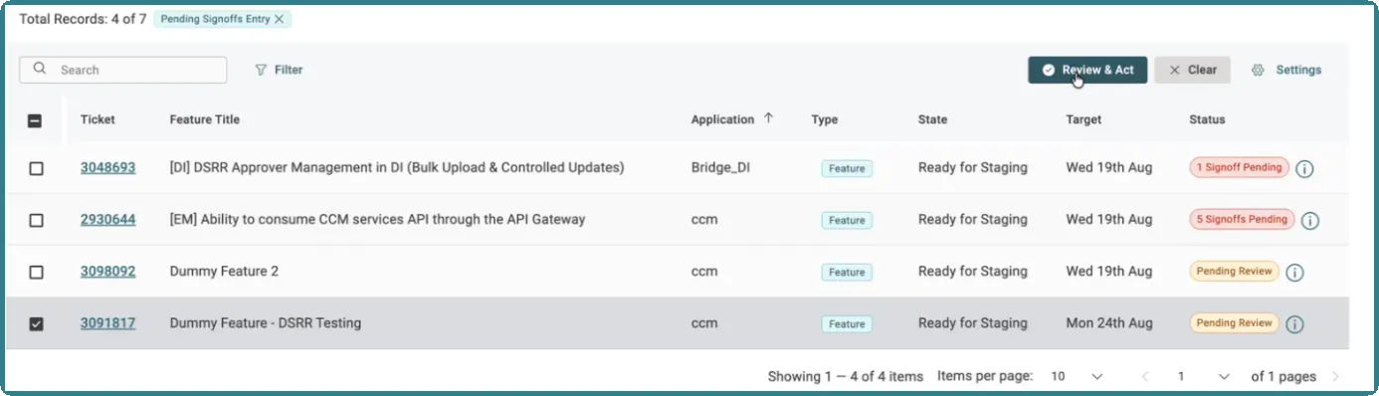Focus the Search input field
Screen dimensions: 1379x396
[122, 70]
